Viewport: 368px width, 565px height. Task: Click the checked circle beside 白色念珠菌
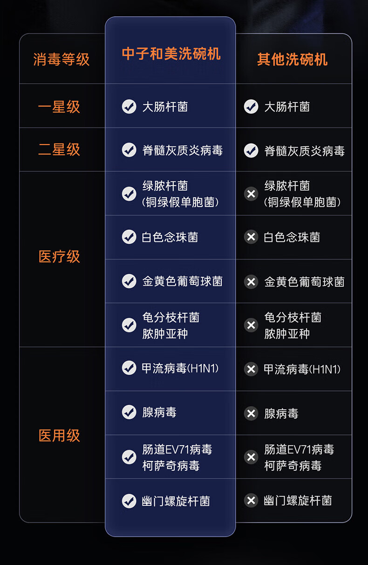129,237
